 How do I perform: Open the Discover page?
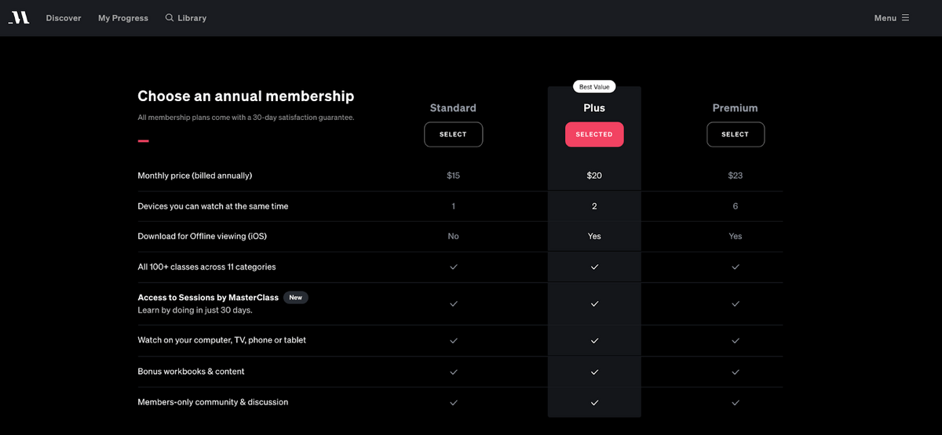tap(64, 18)
